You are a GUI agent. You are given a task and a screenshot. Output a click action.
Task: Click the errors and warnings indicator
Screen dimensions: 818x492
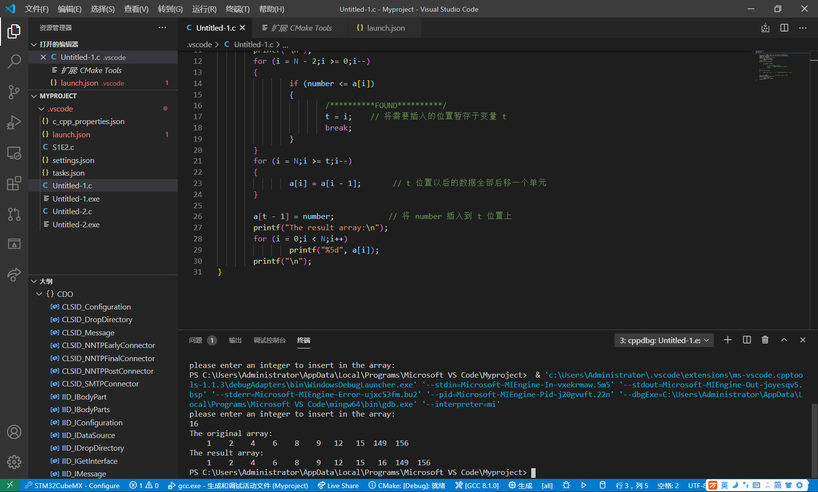point(144,485)
